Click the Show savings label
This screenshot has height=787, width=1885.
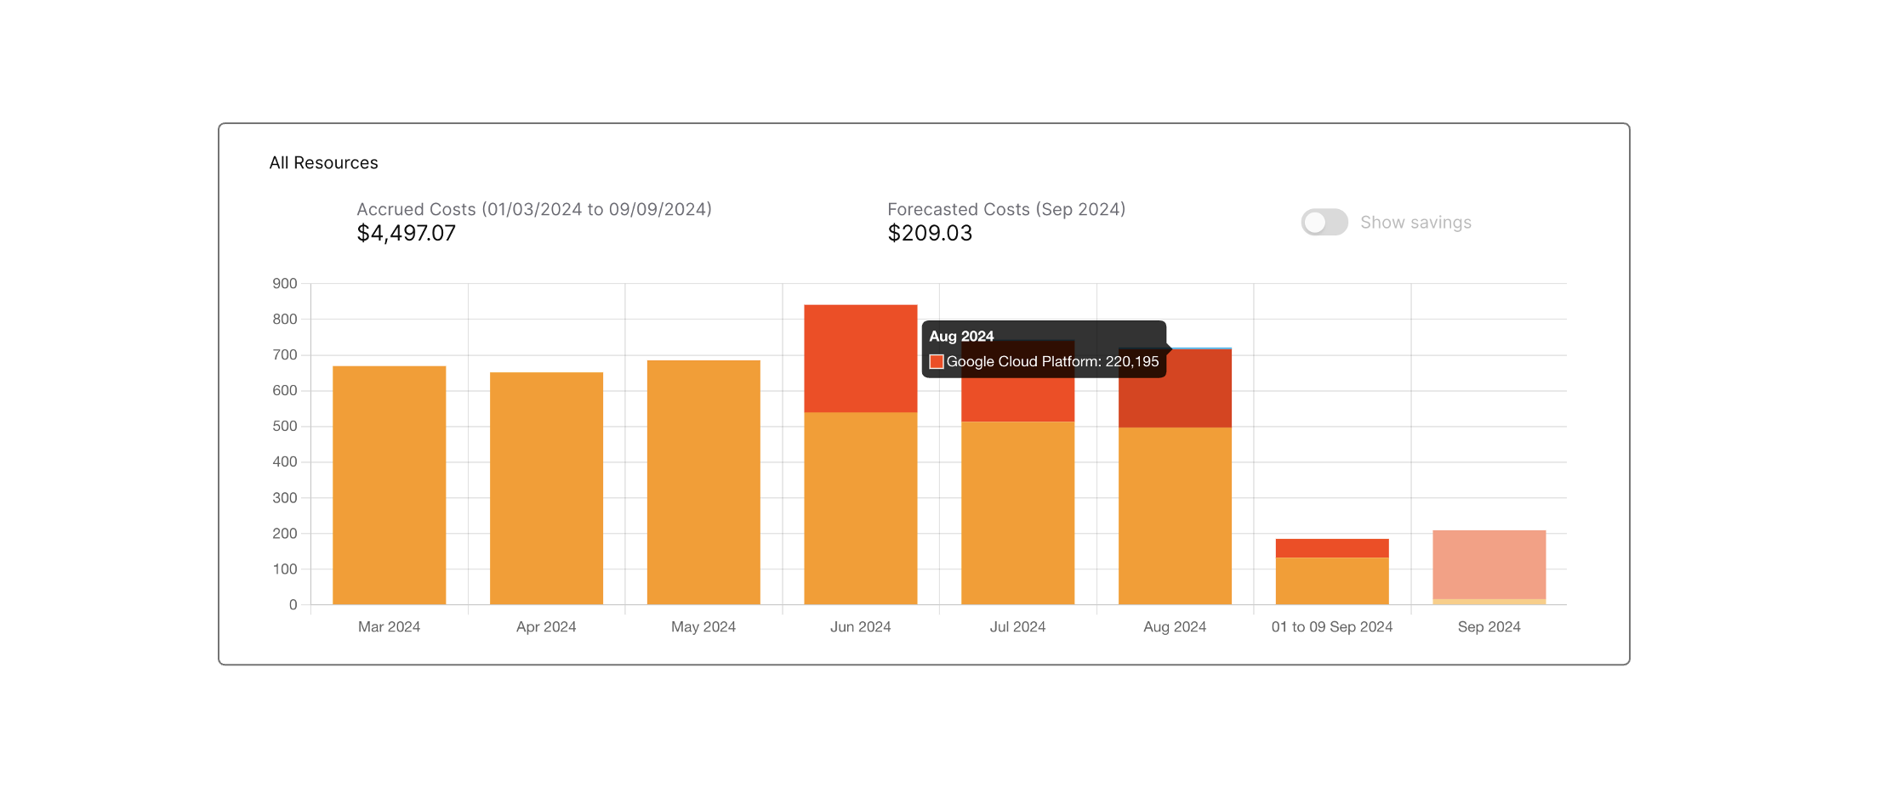pos(1415,223)
